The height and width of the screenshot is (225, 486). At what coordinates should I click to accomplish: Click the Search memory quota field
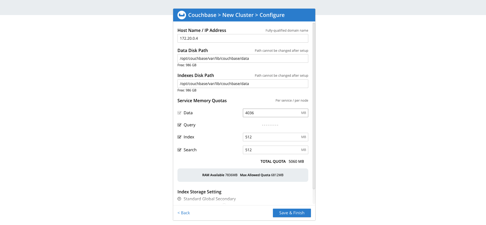[x=275, y=150]
